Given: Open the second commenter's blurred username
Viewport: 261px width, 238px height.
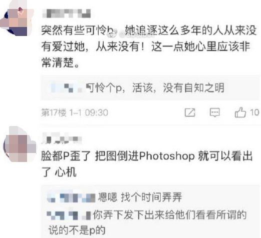Looking at the screenshot, I should tap(62, 138).
